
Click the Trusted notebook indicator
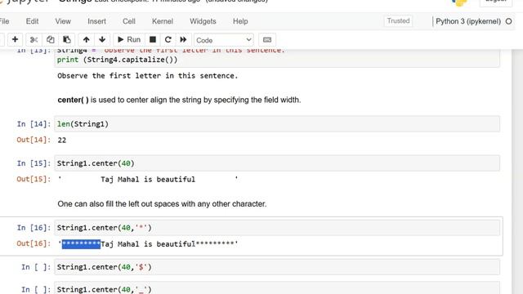[x=398, y=21]
